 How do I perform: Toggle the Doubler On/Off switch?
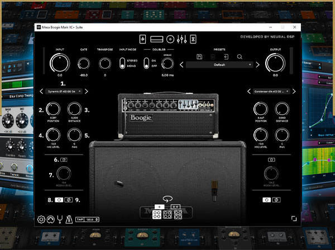coord(146,63)
